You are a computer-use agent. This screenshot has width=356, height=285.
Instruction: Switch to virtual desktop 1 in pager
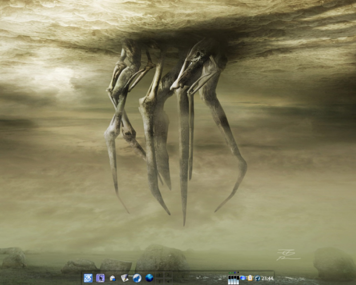click(160, 275)
